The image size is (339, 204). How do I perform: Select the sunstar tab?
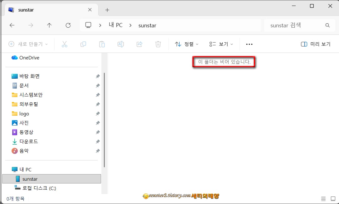pyautogui.click(x=26, y=10)
